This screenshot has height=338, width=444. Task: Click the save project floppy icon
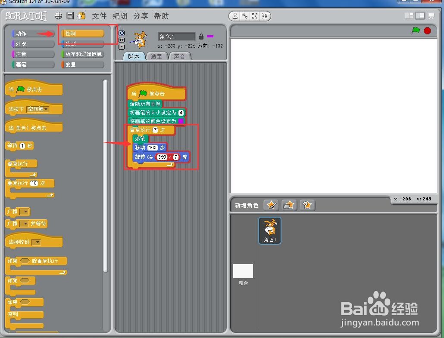tap(70, 16)
